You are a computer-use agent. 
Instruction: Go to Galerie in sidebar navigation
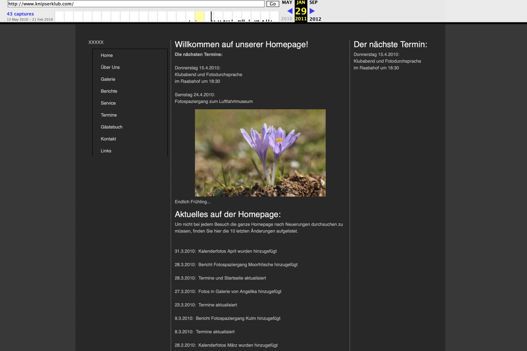[108, 79]
